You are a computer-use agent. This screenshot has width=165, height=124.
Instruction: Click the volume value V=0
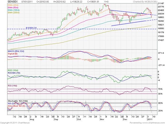click(x=106, y=2)
